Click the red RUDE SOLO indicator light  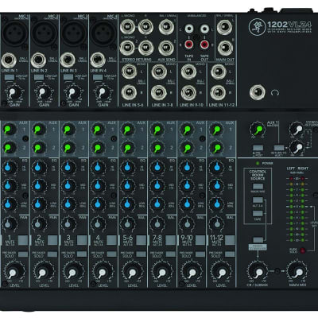[x=302, y=250]
